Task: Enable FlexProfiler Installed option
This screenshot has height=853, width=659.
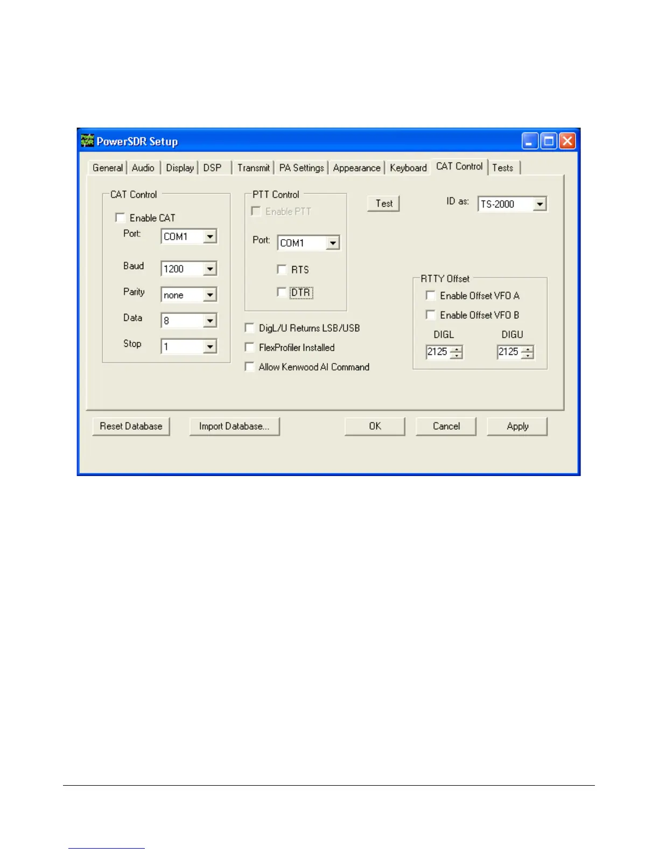Action: point(249,347)
